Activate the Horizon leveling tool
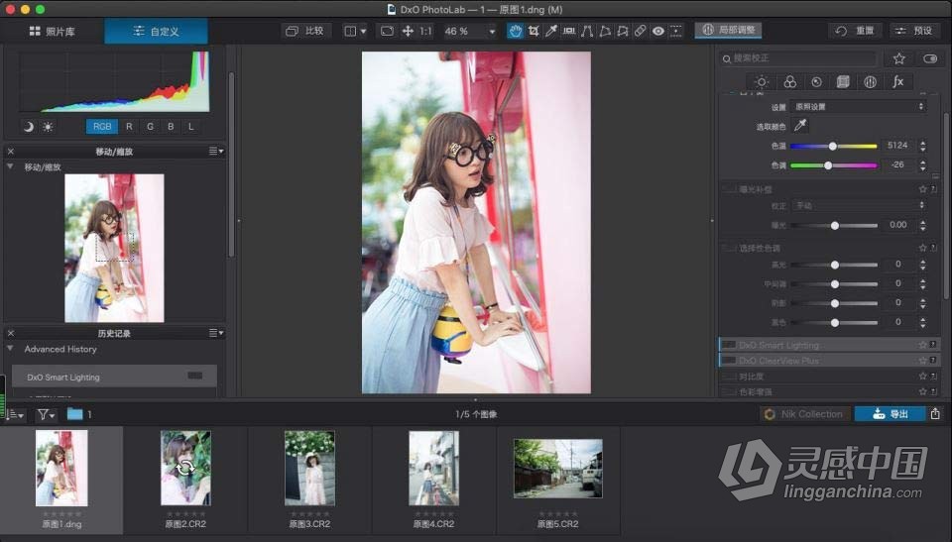The image size is (952, 542). click(569, 31)
